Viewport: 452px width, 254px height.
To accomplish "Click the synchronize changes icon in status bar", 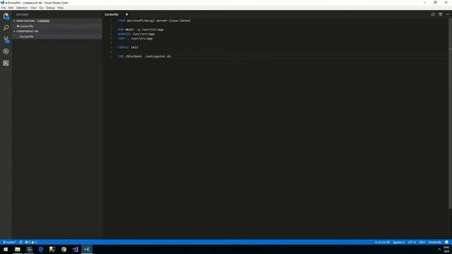I will (20, 242).
